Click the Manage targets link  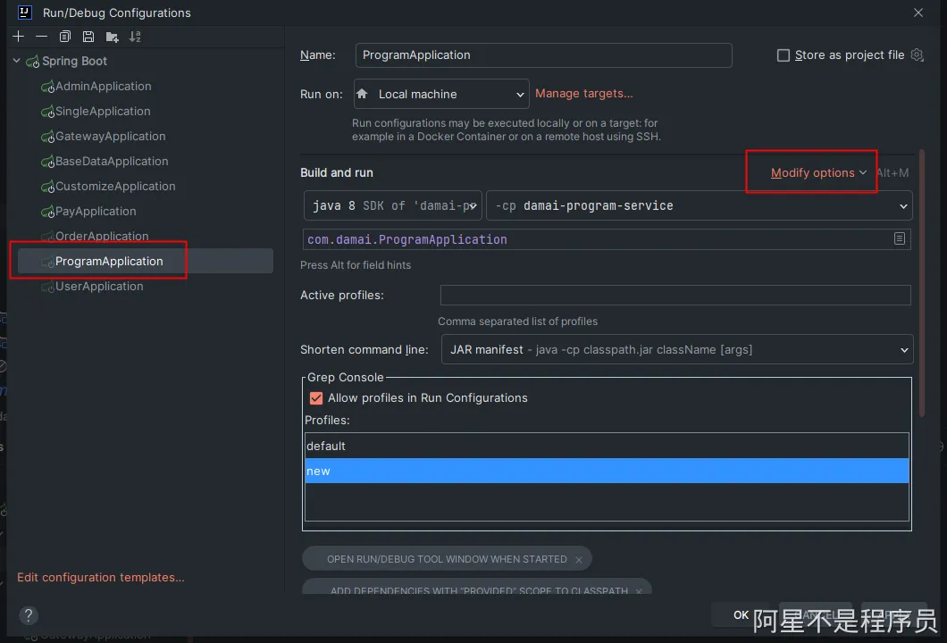pyautogui.click(x=583, y=94)
